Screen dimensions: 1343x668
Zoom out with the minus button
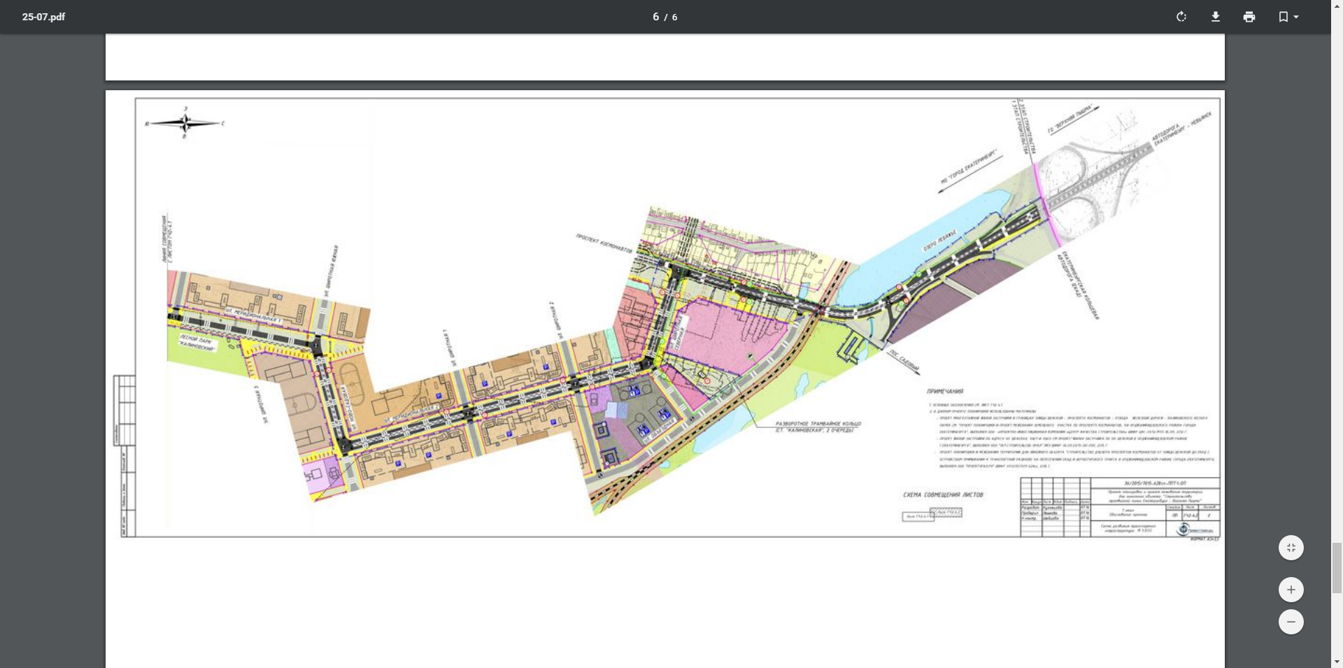click(1291, 622)
